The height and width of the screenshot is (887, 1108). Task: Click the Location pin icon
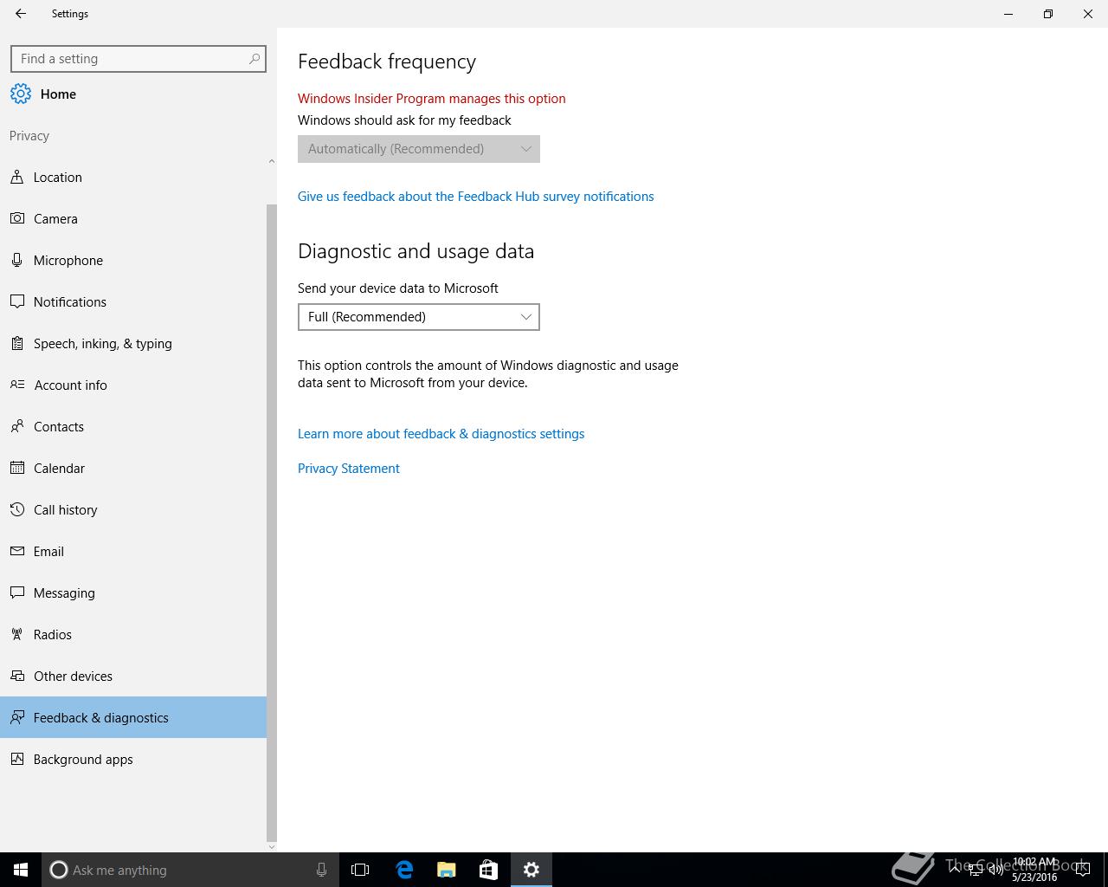[16, 177]
